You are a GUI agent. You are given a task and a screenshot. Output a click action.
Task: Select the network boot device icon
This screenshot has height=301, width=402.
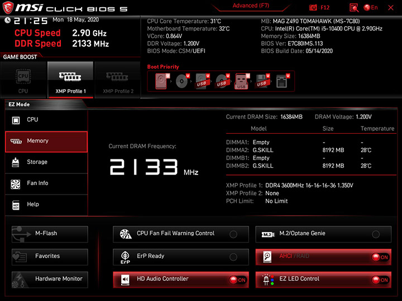(283, 81)
